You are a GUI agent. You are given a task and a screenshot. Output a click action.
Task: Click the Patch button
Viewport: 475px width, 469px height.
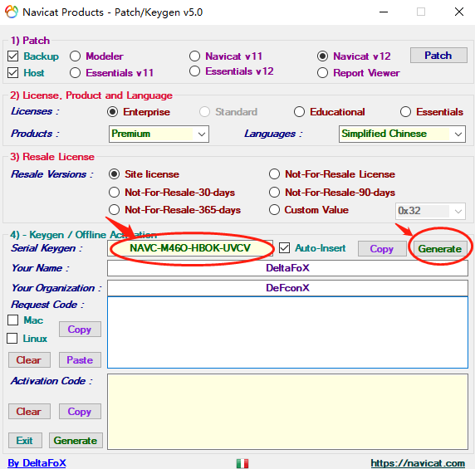[438, 56]
